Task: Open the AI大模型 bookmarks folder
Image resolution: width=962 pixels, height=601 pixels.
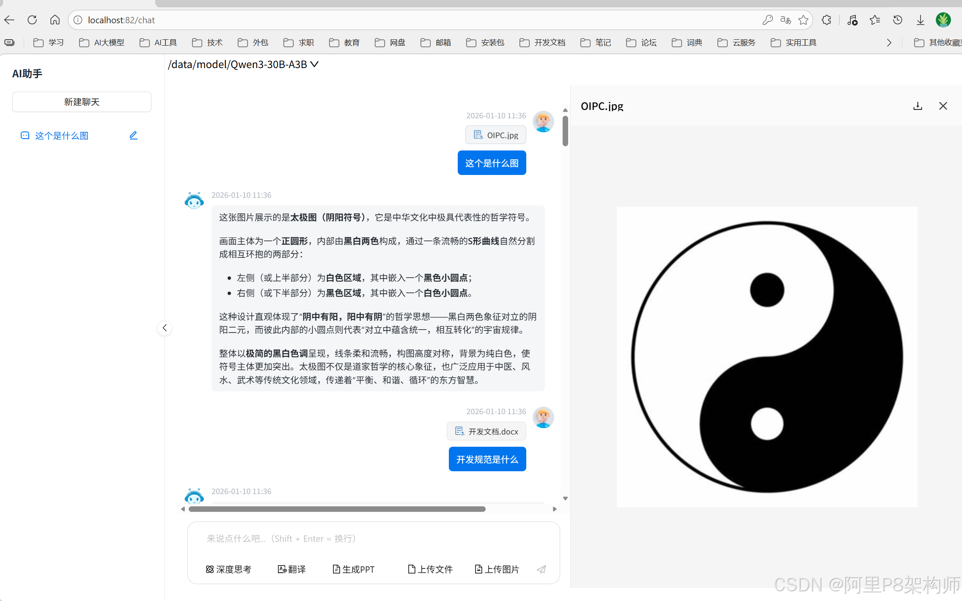Action: [102, 43]
